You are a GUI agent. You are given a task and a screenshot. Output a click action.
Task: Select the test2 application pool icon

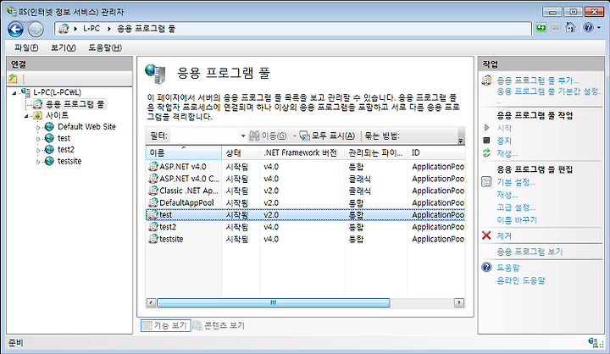[152, 227]
